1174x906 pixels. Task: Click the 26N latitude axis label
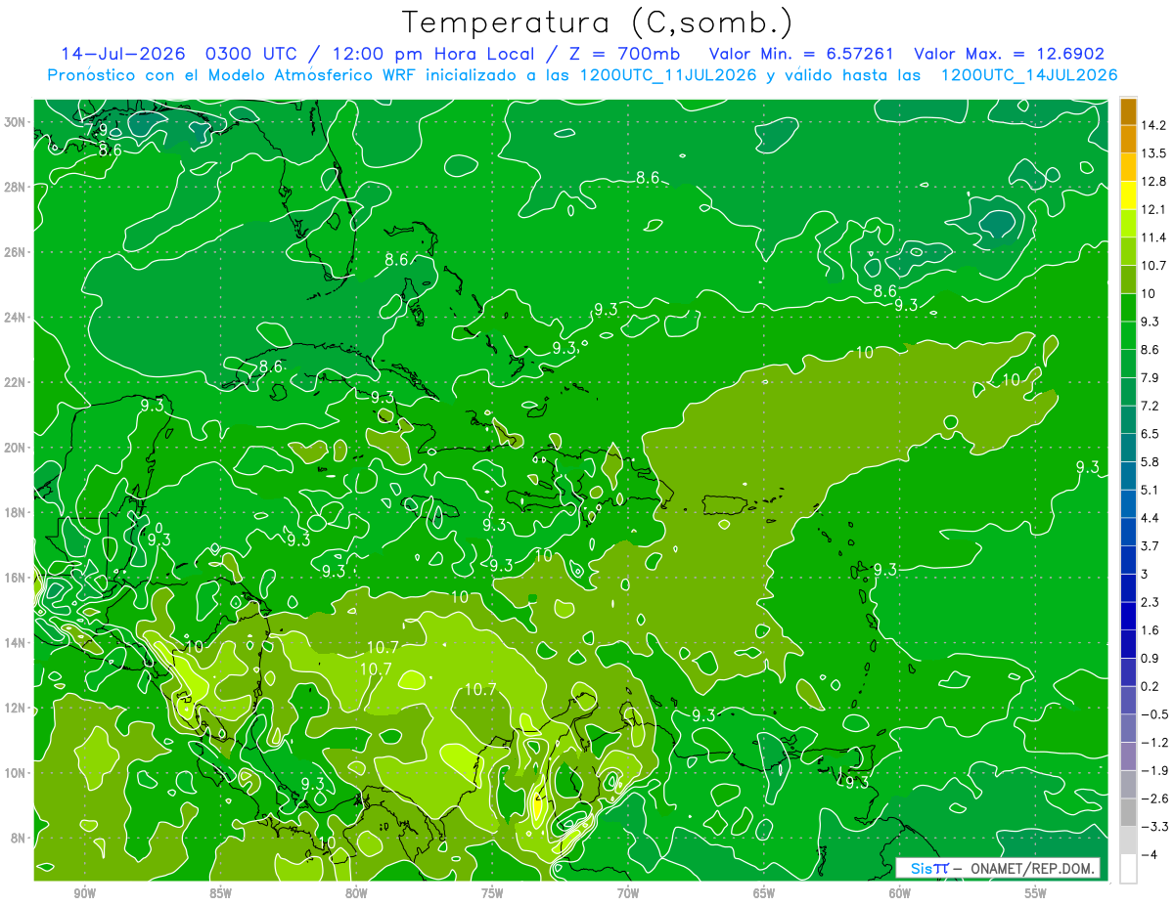pyautogui.click(x=17, y=252)
